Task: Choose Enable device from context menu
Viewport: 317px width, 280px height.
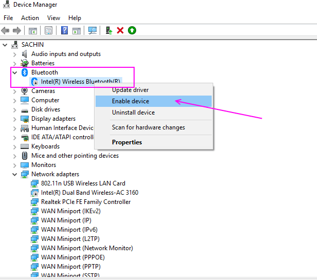Action: click(x=154, y=101)
